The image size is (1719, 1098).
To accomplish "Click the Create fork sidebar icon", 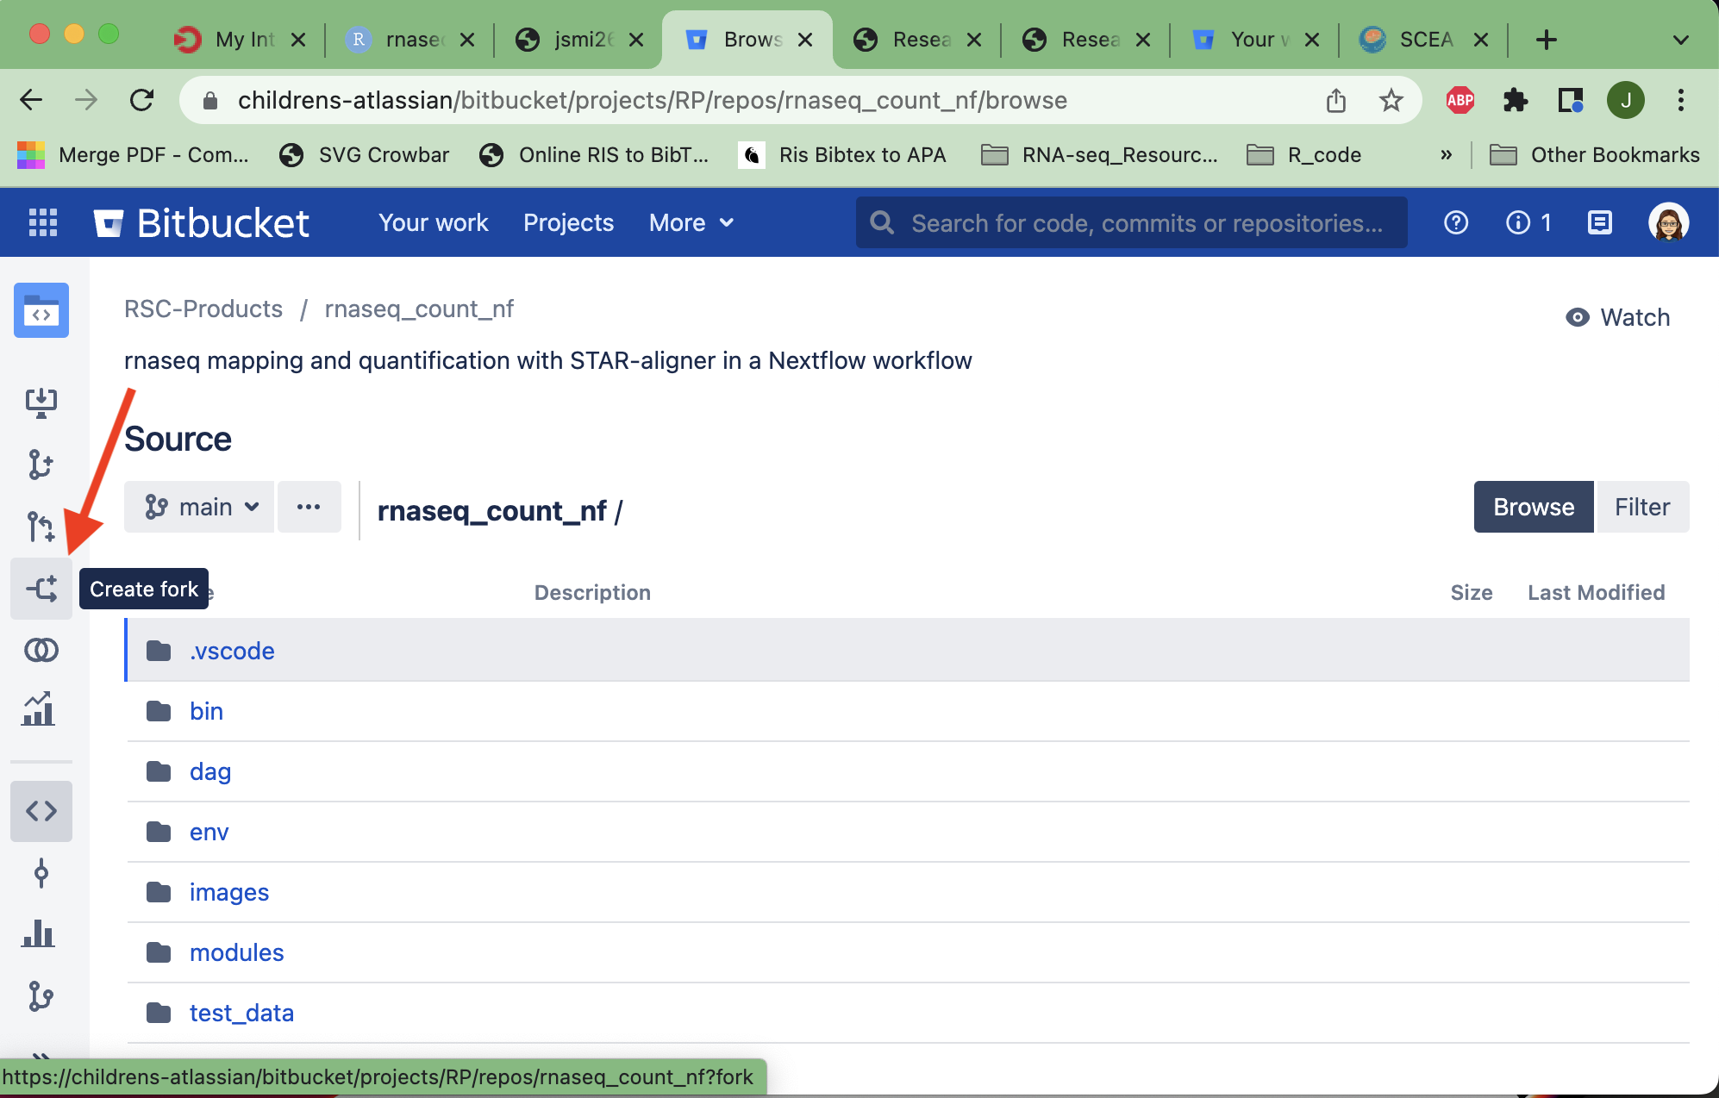I will (41, 589).
